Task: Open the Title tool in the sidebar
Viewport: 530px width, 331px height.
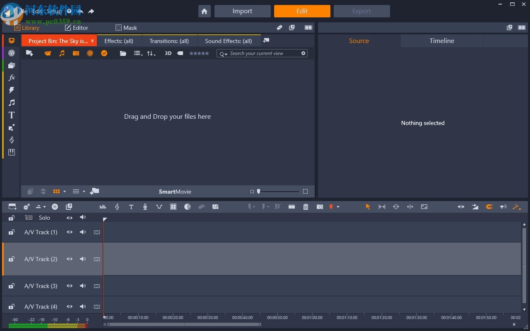Action: click(12, 115)
